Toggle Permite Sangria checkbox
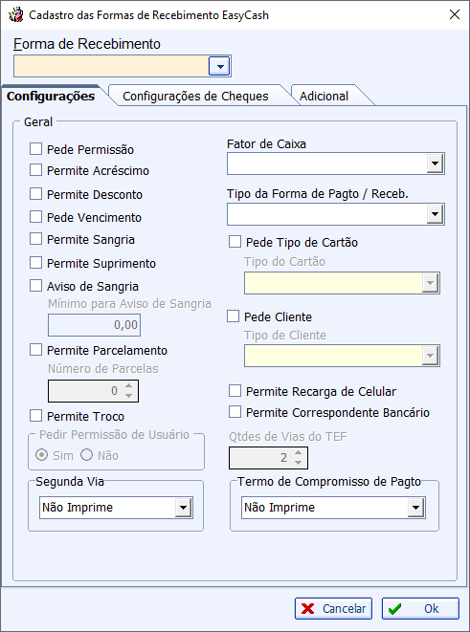470x632 pixels. 36,239
